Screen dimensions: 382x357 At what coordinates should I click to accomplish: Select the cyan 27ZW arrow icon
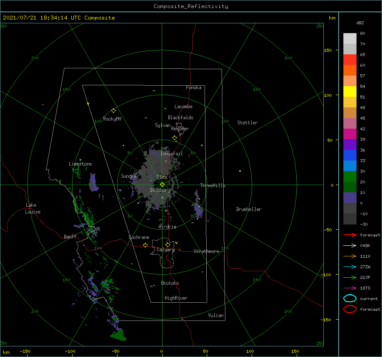click(350, 267)
